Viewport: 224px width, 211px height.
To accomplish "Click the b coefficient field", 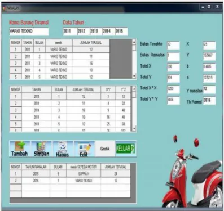I will (209, 68).
